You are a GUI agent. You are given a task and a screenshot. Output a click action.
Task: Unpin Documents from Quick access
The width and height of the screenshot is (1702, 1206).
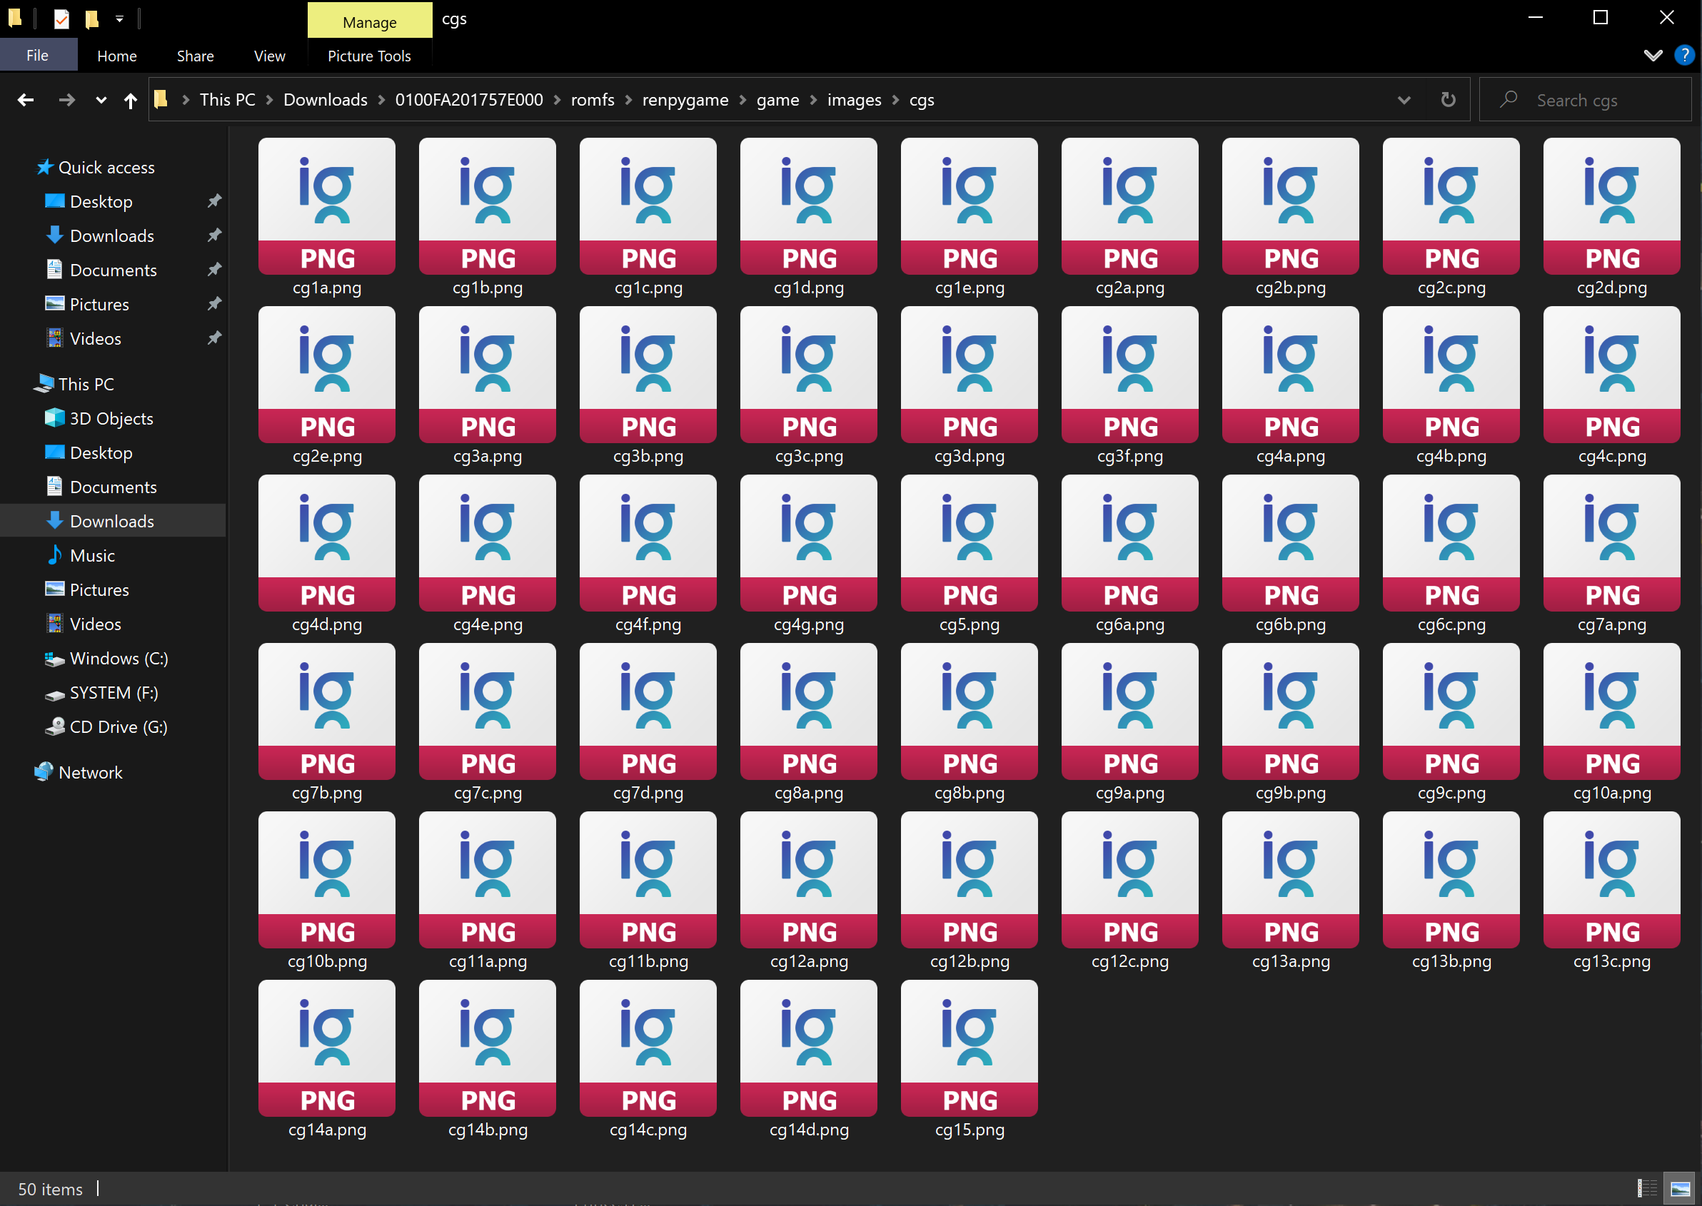point(214,270)
